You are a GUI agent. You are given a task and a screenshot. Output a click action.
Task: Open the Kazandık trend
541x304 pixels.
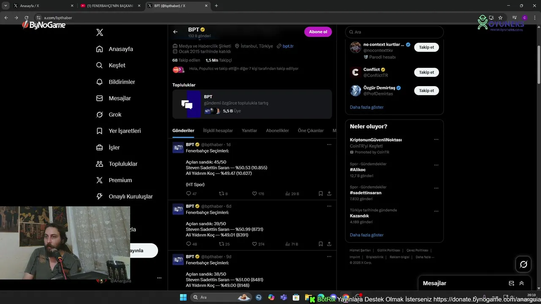(359, 216)
